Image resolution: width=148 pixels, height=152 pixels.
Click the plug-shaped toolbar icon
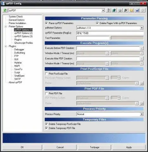point(126,10)
